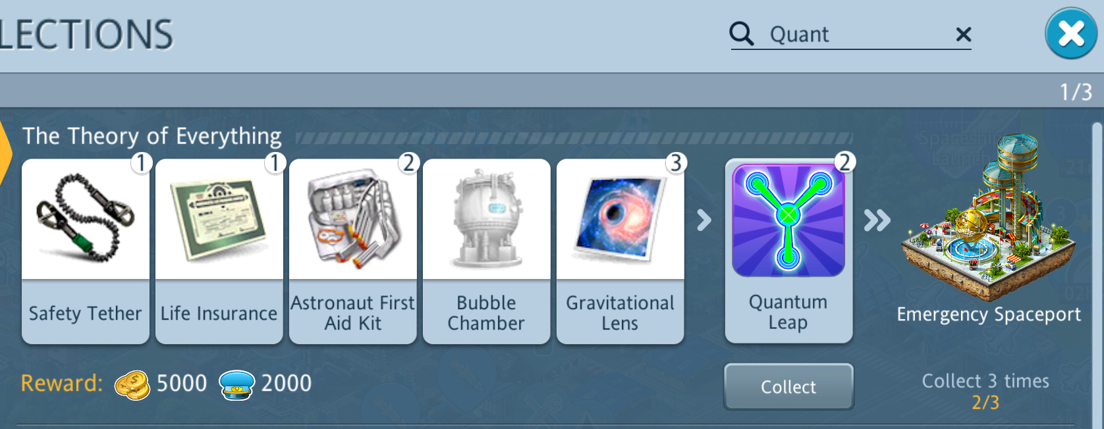Select the Safety Tether item

pos(86,251)
